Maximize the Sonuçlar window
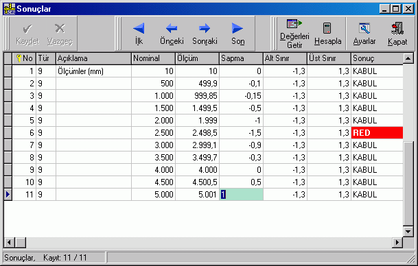This screenshot has height=266, width=418. (396, 9)
